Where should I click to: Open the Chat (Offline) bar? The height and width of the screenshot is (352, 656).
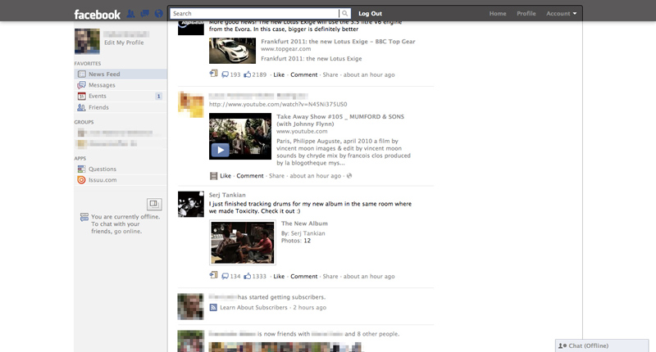[x=602, y=345]
